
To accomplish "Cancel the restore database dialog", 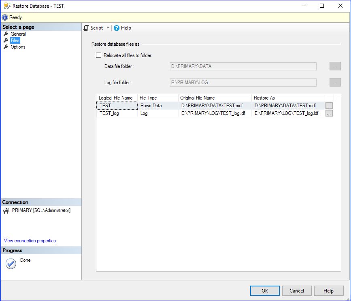I will coord(296,290).
